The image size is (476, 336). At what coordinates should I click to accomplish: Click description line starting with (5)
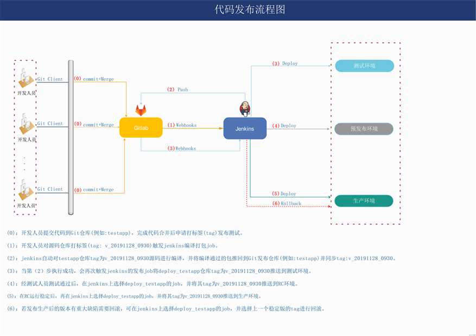[x=135, y=296]
